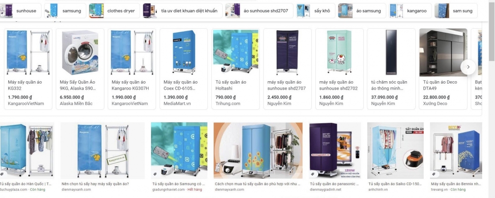Screen dimensions: 495x198
Task: Select the áo sunhouse shd2707 chip
Action: pos(259,11)
